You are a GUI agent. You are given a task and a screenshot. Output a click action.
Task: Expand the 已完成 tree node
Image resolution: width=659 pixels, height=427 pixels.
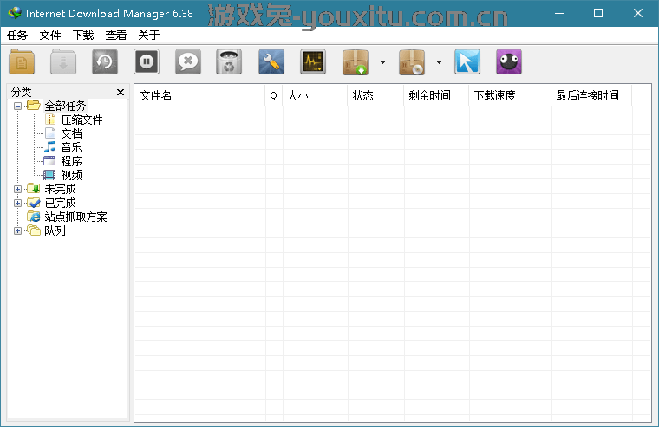click(x=17, y=203)
